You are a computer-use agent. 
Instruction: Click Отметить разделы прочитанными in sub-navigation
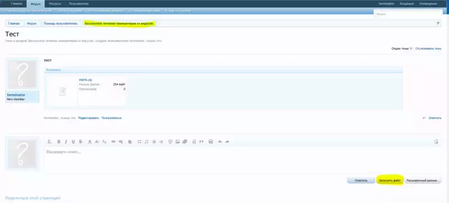(x=28, y=11)
